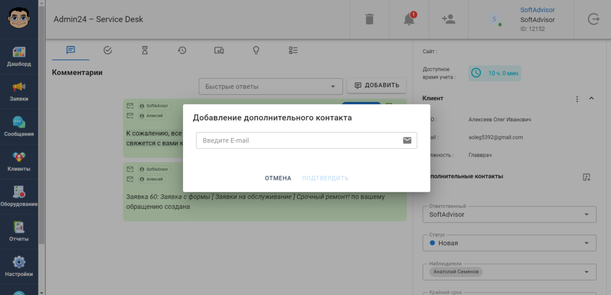Click the Комментарии heading
Screen dimensions: 611x295
[77, 72]
